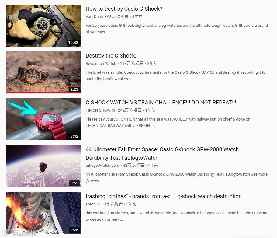Viewport: 277px width, 238px height.
Task: Click the 3:42 duration badge on the train thumbnail
Action: 74,136
